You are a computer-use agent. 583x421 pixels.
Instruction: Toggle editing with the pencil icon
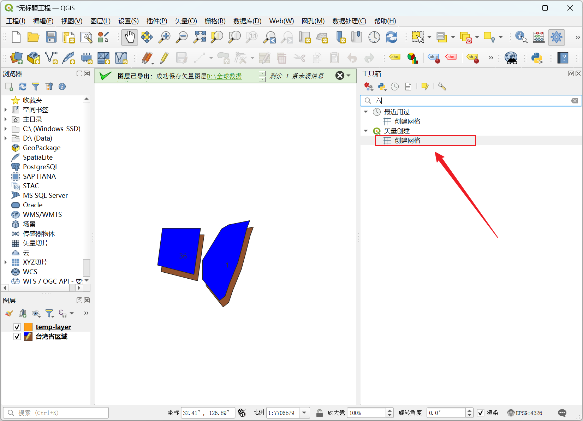164,58
